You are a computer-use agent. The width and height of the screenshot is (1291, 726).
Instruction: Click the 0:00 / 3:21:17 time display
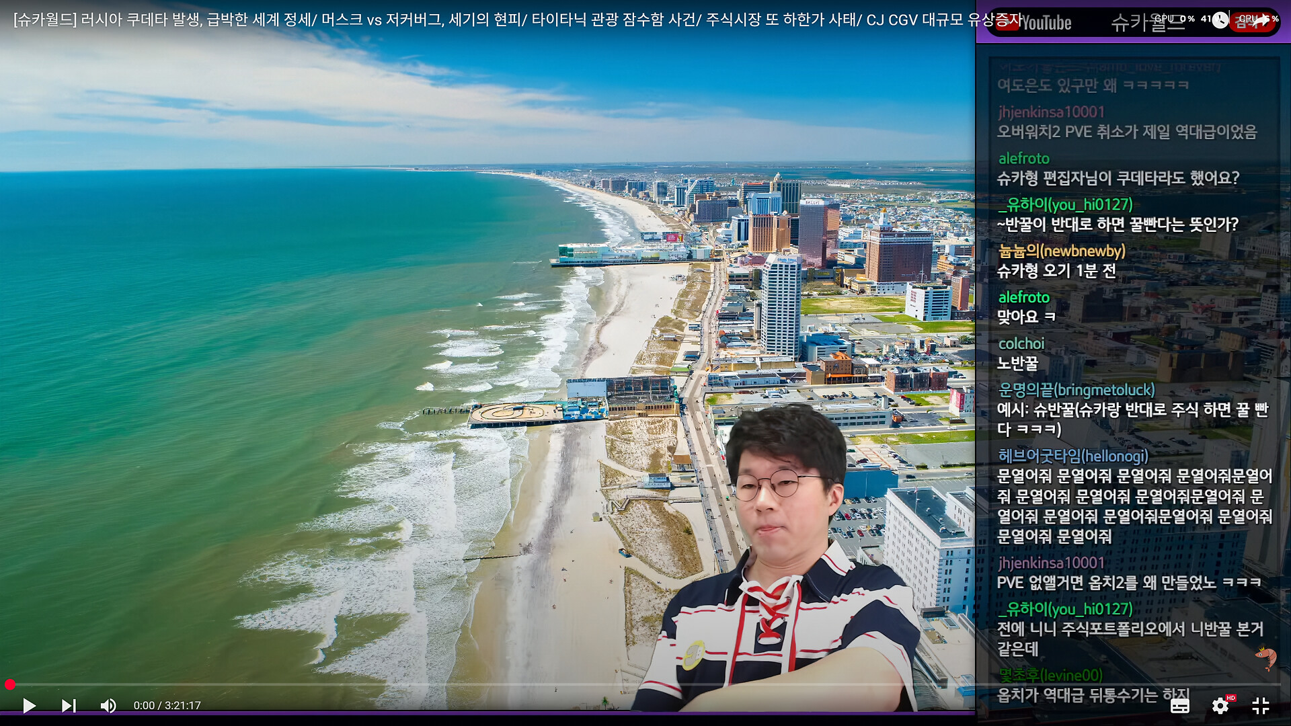point(167,705)
